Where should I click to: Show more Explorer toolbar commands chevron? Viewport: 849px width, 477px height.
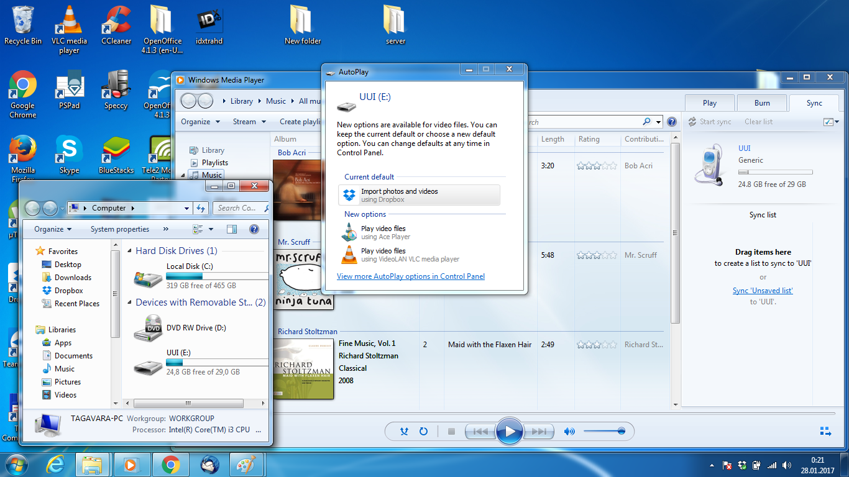click(166, 229)
